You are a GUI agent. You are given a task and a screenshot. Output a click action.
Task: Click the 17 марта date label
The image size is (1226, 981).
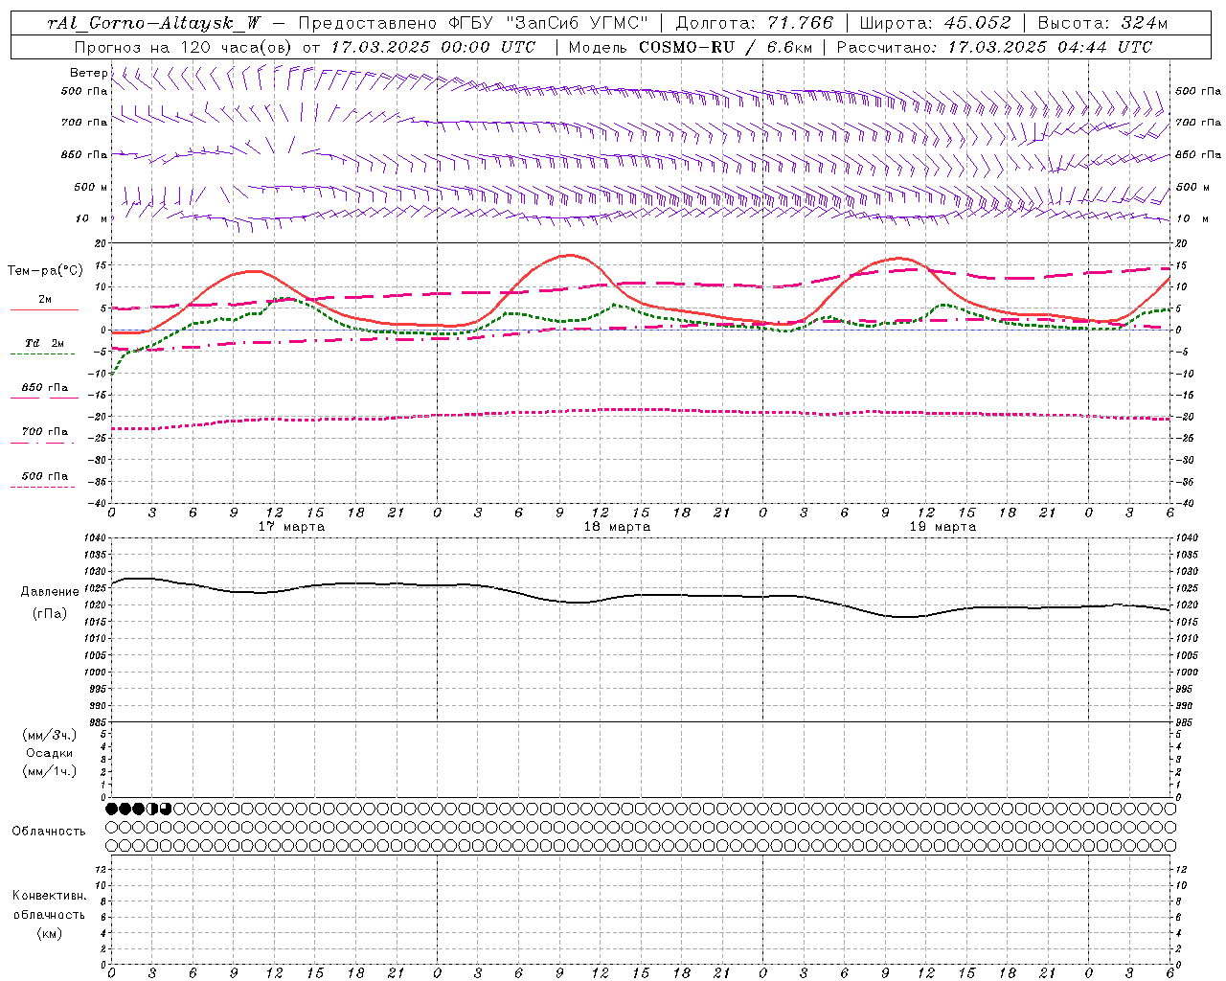click(292, 527)
